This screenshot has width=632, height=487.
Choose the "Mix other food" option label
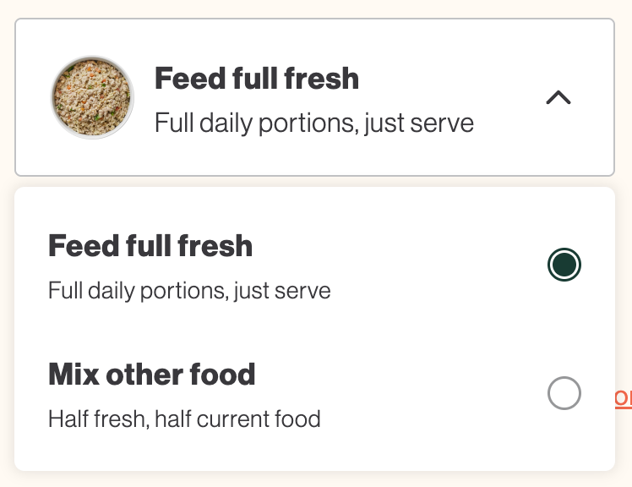tap(152, 374)
